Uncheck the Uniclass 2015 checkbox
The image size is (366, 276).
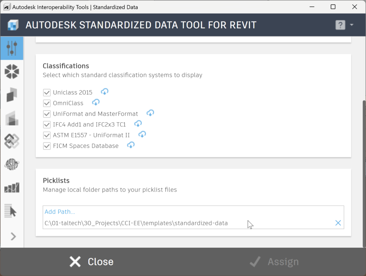pos(47,93)
